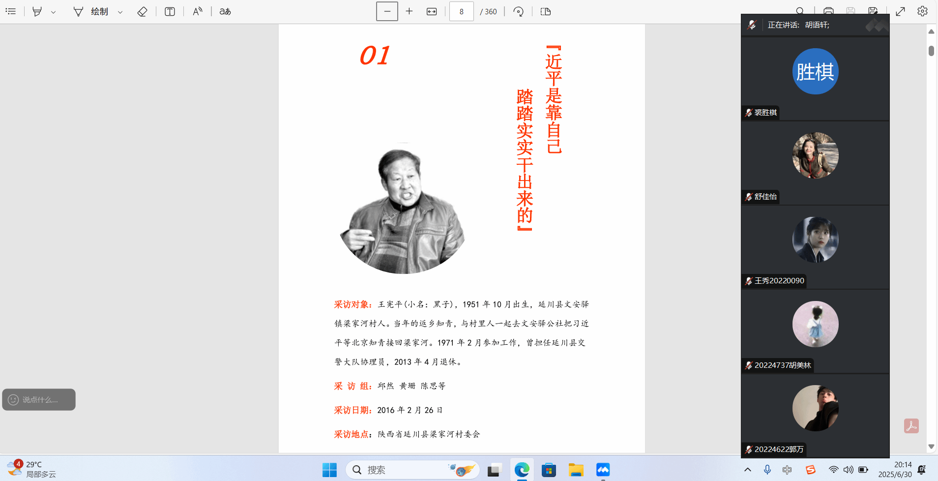Screen dimensions: 938x481
Task: Toggle full screen with the expand arrows
Action: click(900, 11)
